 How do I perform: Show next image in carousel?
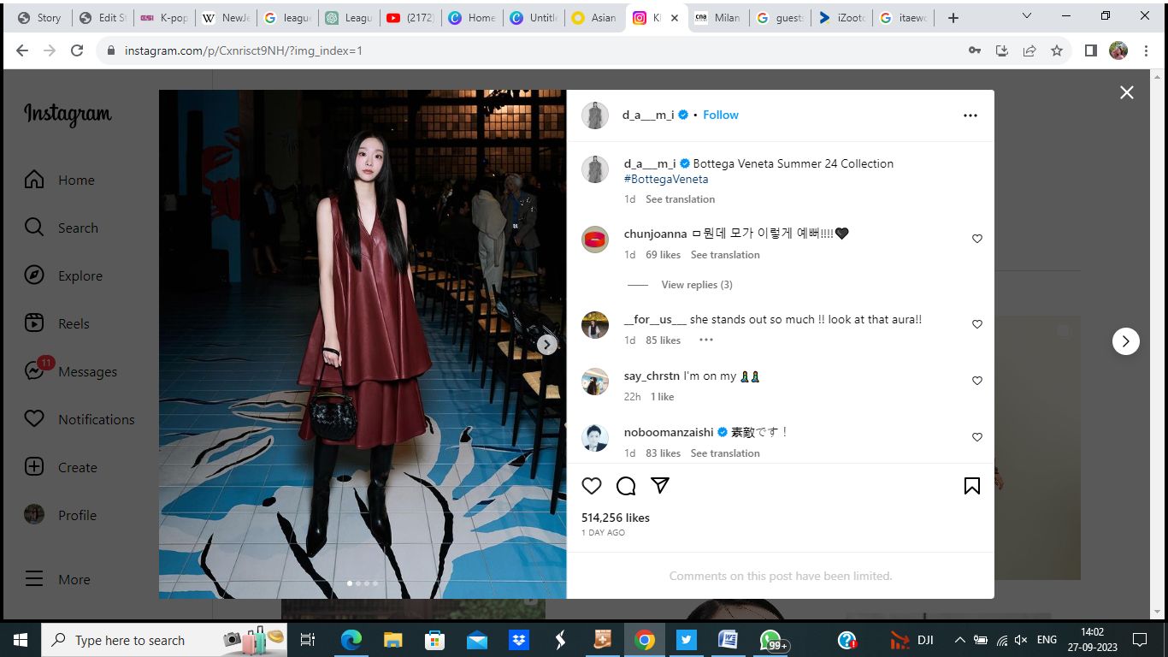547,344
